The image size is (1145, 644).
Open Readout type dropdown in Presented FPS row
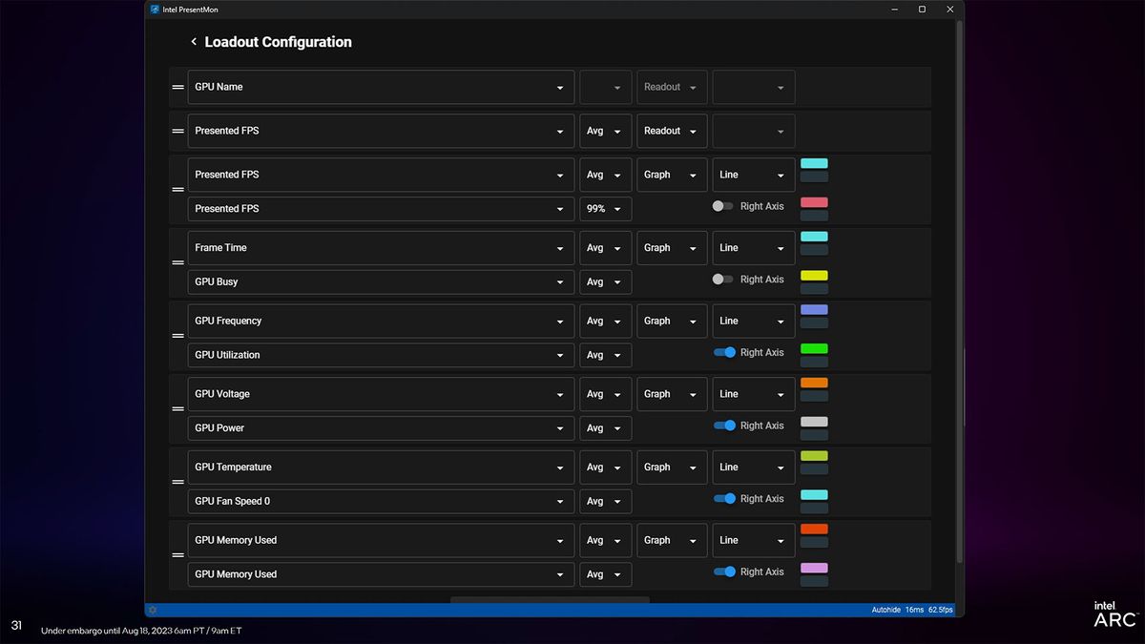[672, 131]
